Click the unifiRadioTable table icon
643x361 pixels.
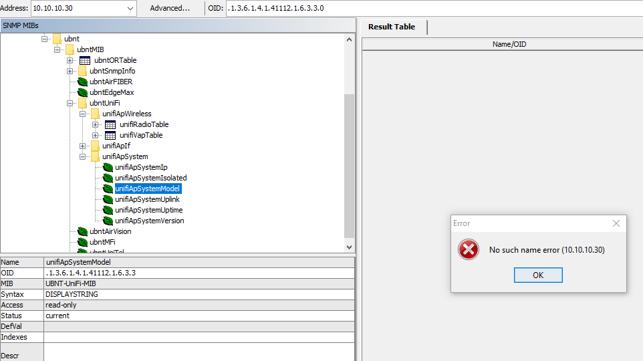coord(110,124)
